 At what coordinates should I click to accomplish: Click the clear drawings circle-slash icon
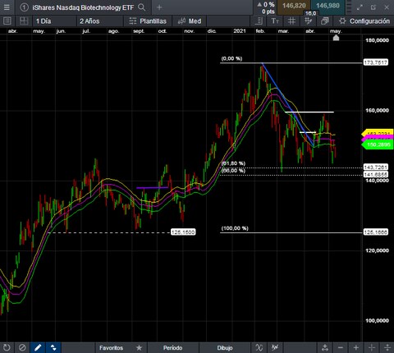[x=22, y=348]
